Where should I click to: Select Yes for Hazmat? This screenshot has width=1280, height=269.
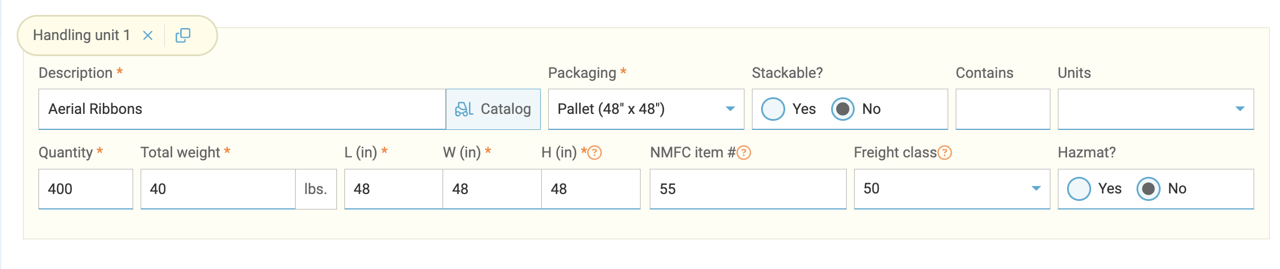pyautogui.click(x=1079, y=189)
